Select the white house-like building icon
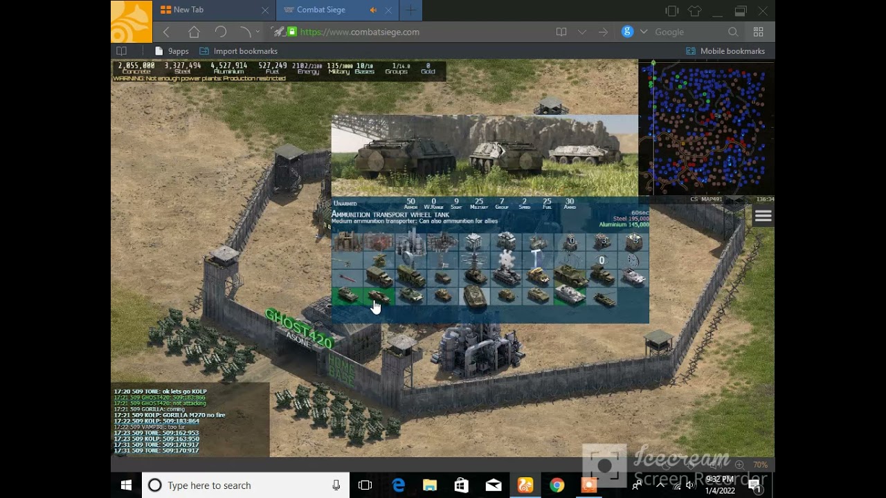This screenshot has height=498, width=886. (474, 242)
